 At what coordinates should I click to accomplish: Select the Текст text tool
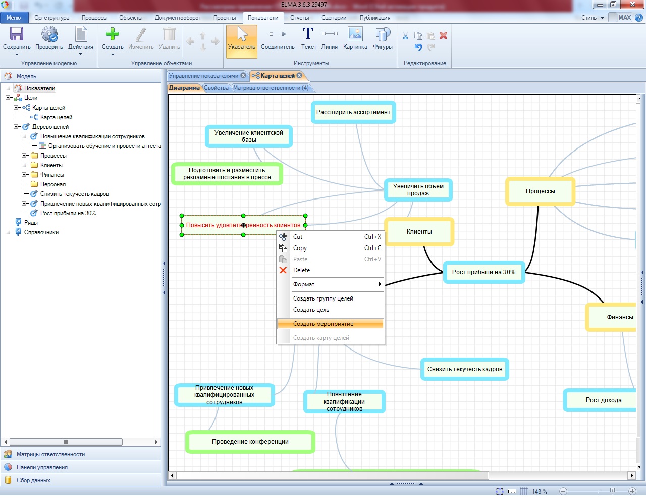(308, 34)
